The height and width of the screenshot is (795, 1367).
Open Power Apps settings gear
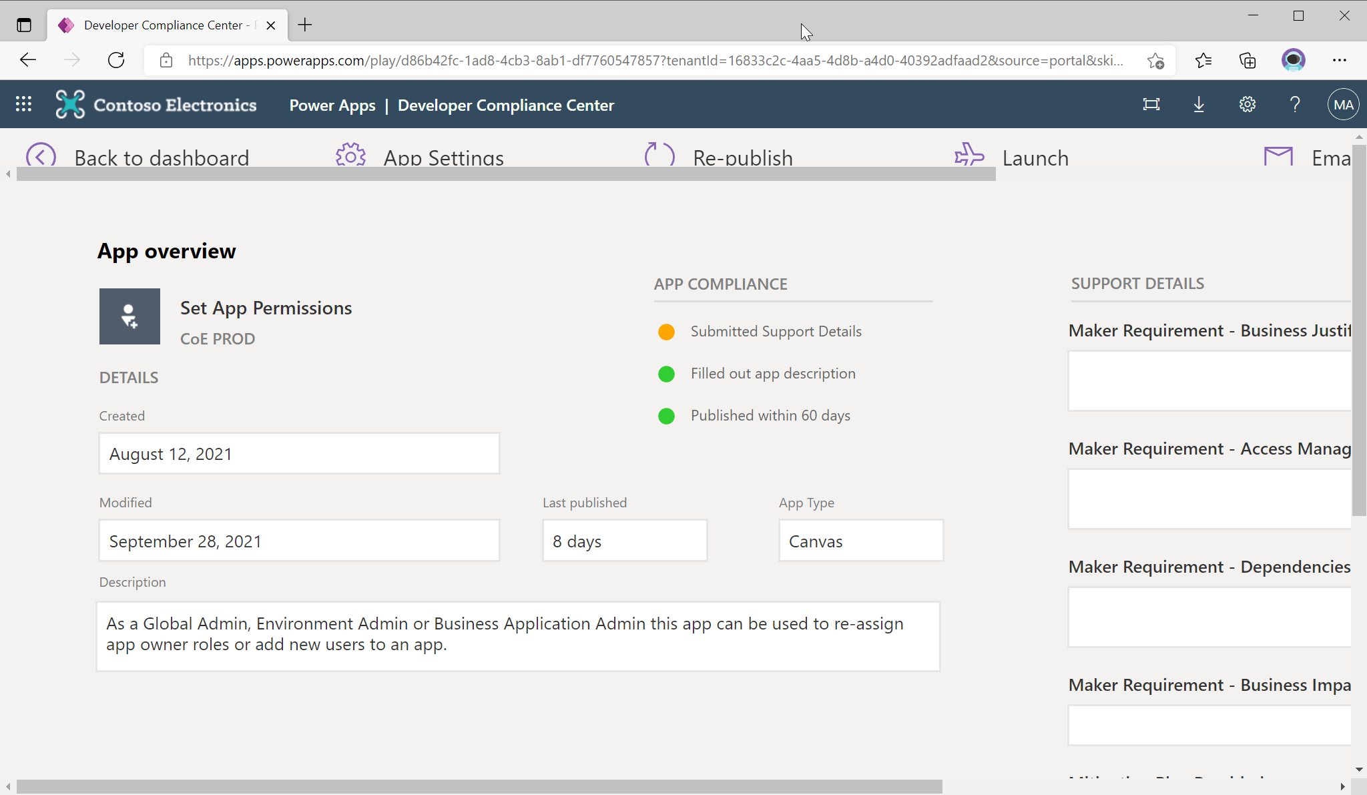pyautogui.click(x=1247, y=104)
